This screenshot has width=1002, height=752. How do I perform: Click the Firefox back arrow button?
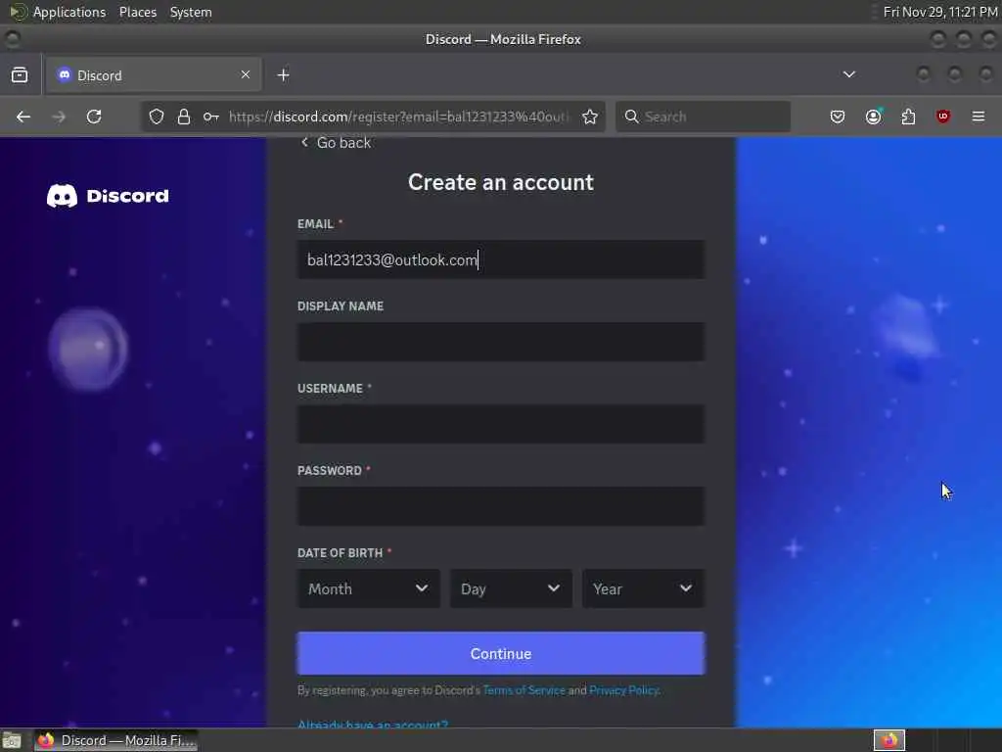tap(23, 117)
